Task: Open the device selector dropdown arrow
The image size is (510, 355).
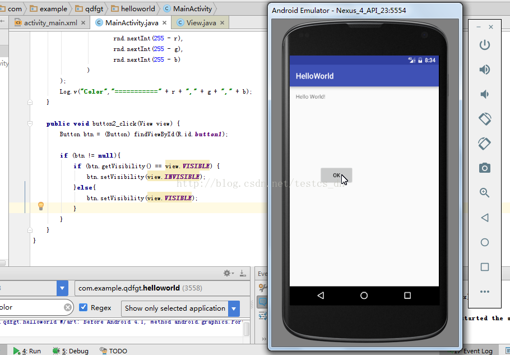Action: pyautogui.click(x=62, y=288)
